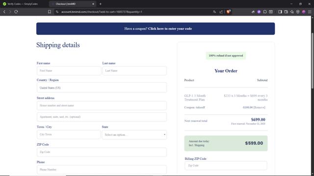Click the translate page icon
This screenshot has width=314, height=176.
[214, 12]
